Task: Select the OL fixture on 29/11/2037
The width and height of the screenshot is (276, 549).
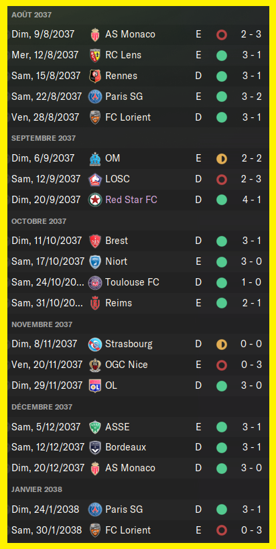Action: coord(138,385)
